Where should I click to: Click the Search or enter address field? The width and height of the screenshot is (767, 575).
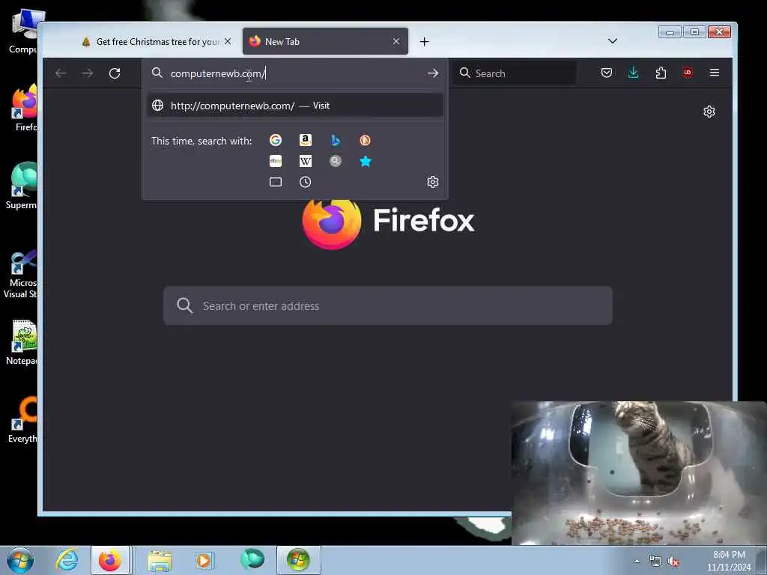click(387, 306)
